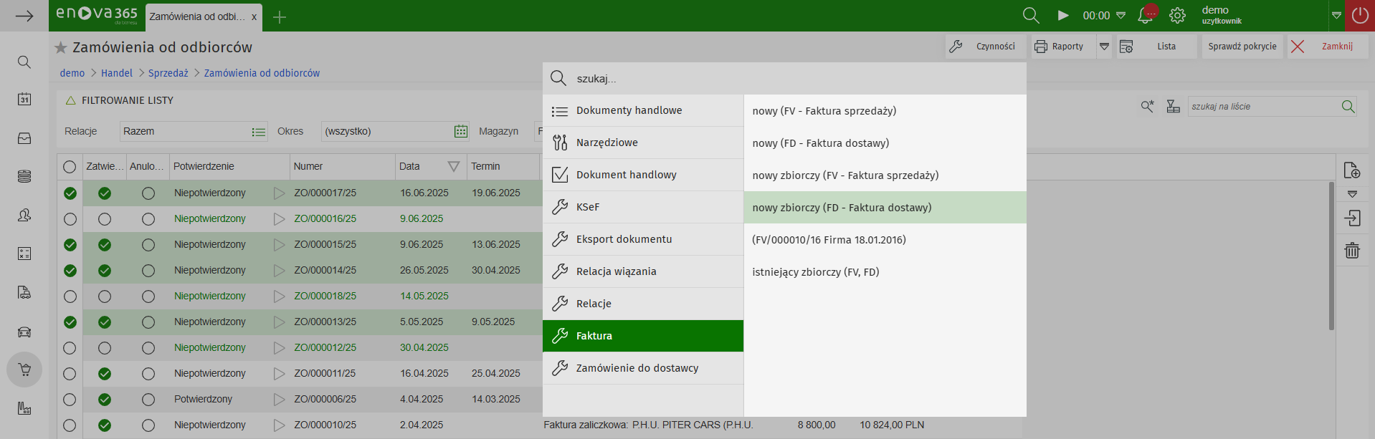Open Sprzedaż breadcrumb link
This screenshot has width=1375, height=439.
168,73
